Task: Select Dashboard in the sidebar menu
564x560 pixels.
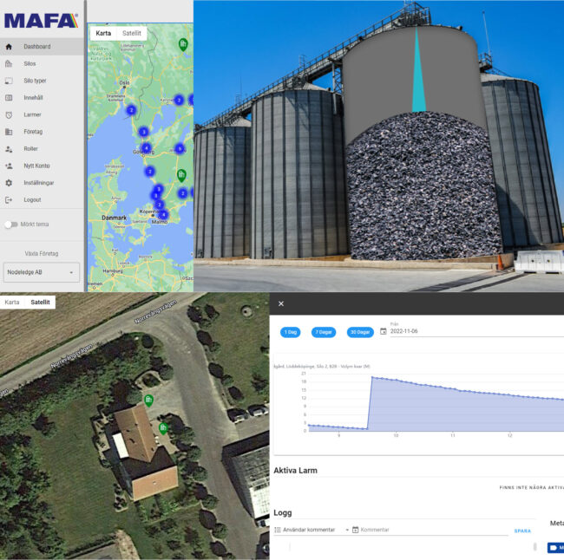Action: (36, 47)
